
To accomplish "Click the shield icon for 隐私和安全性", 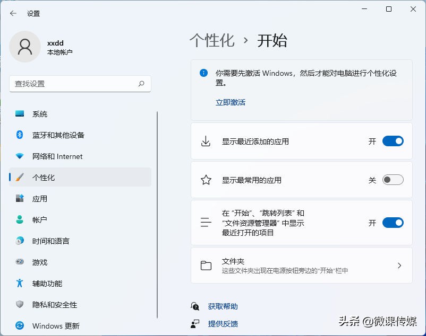I will [x=20, y=304].
